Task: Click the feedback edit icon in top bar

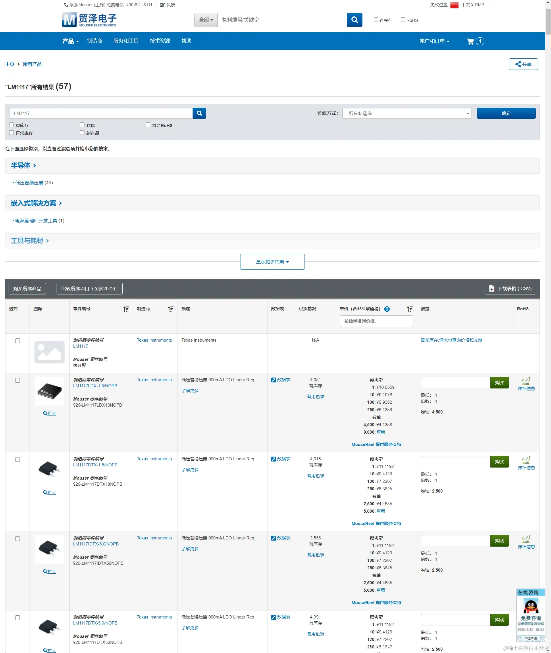Action: (162, 5)
